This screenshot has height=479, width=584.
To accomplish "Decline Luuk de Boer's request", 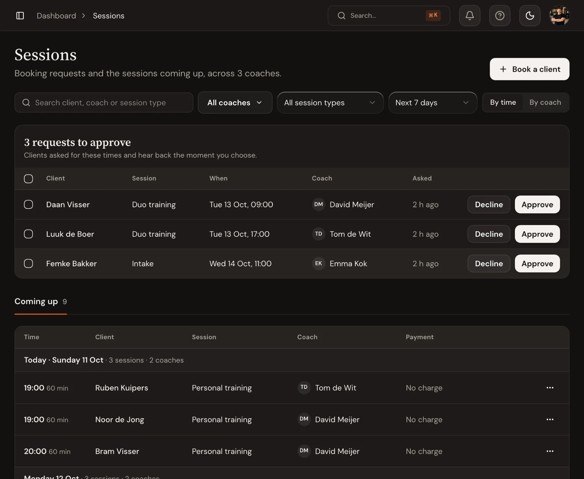I will (x=489, y=234).
